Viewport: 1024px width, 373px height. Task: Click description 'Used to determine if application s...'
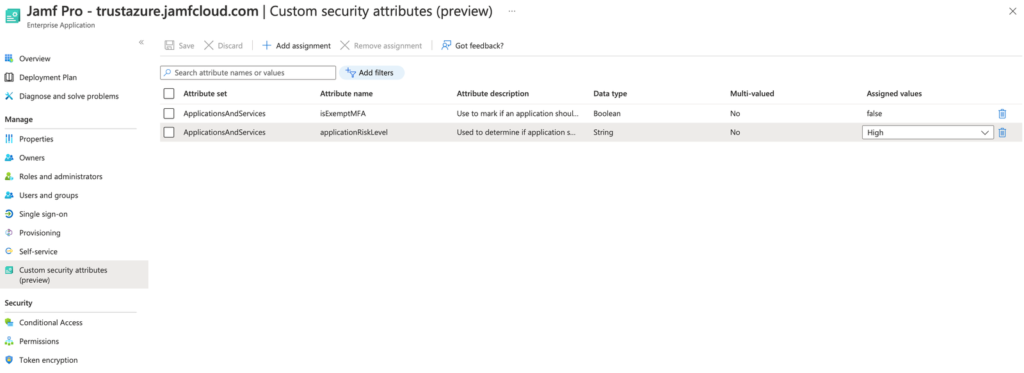516,132
